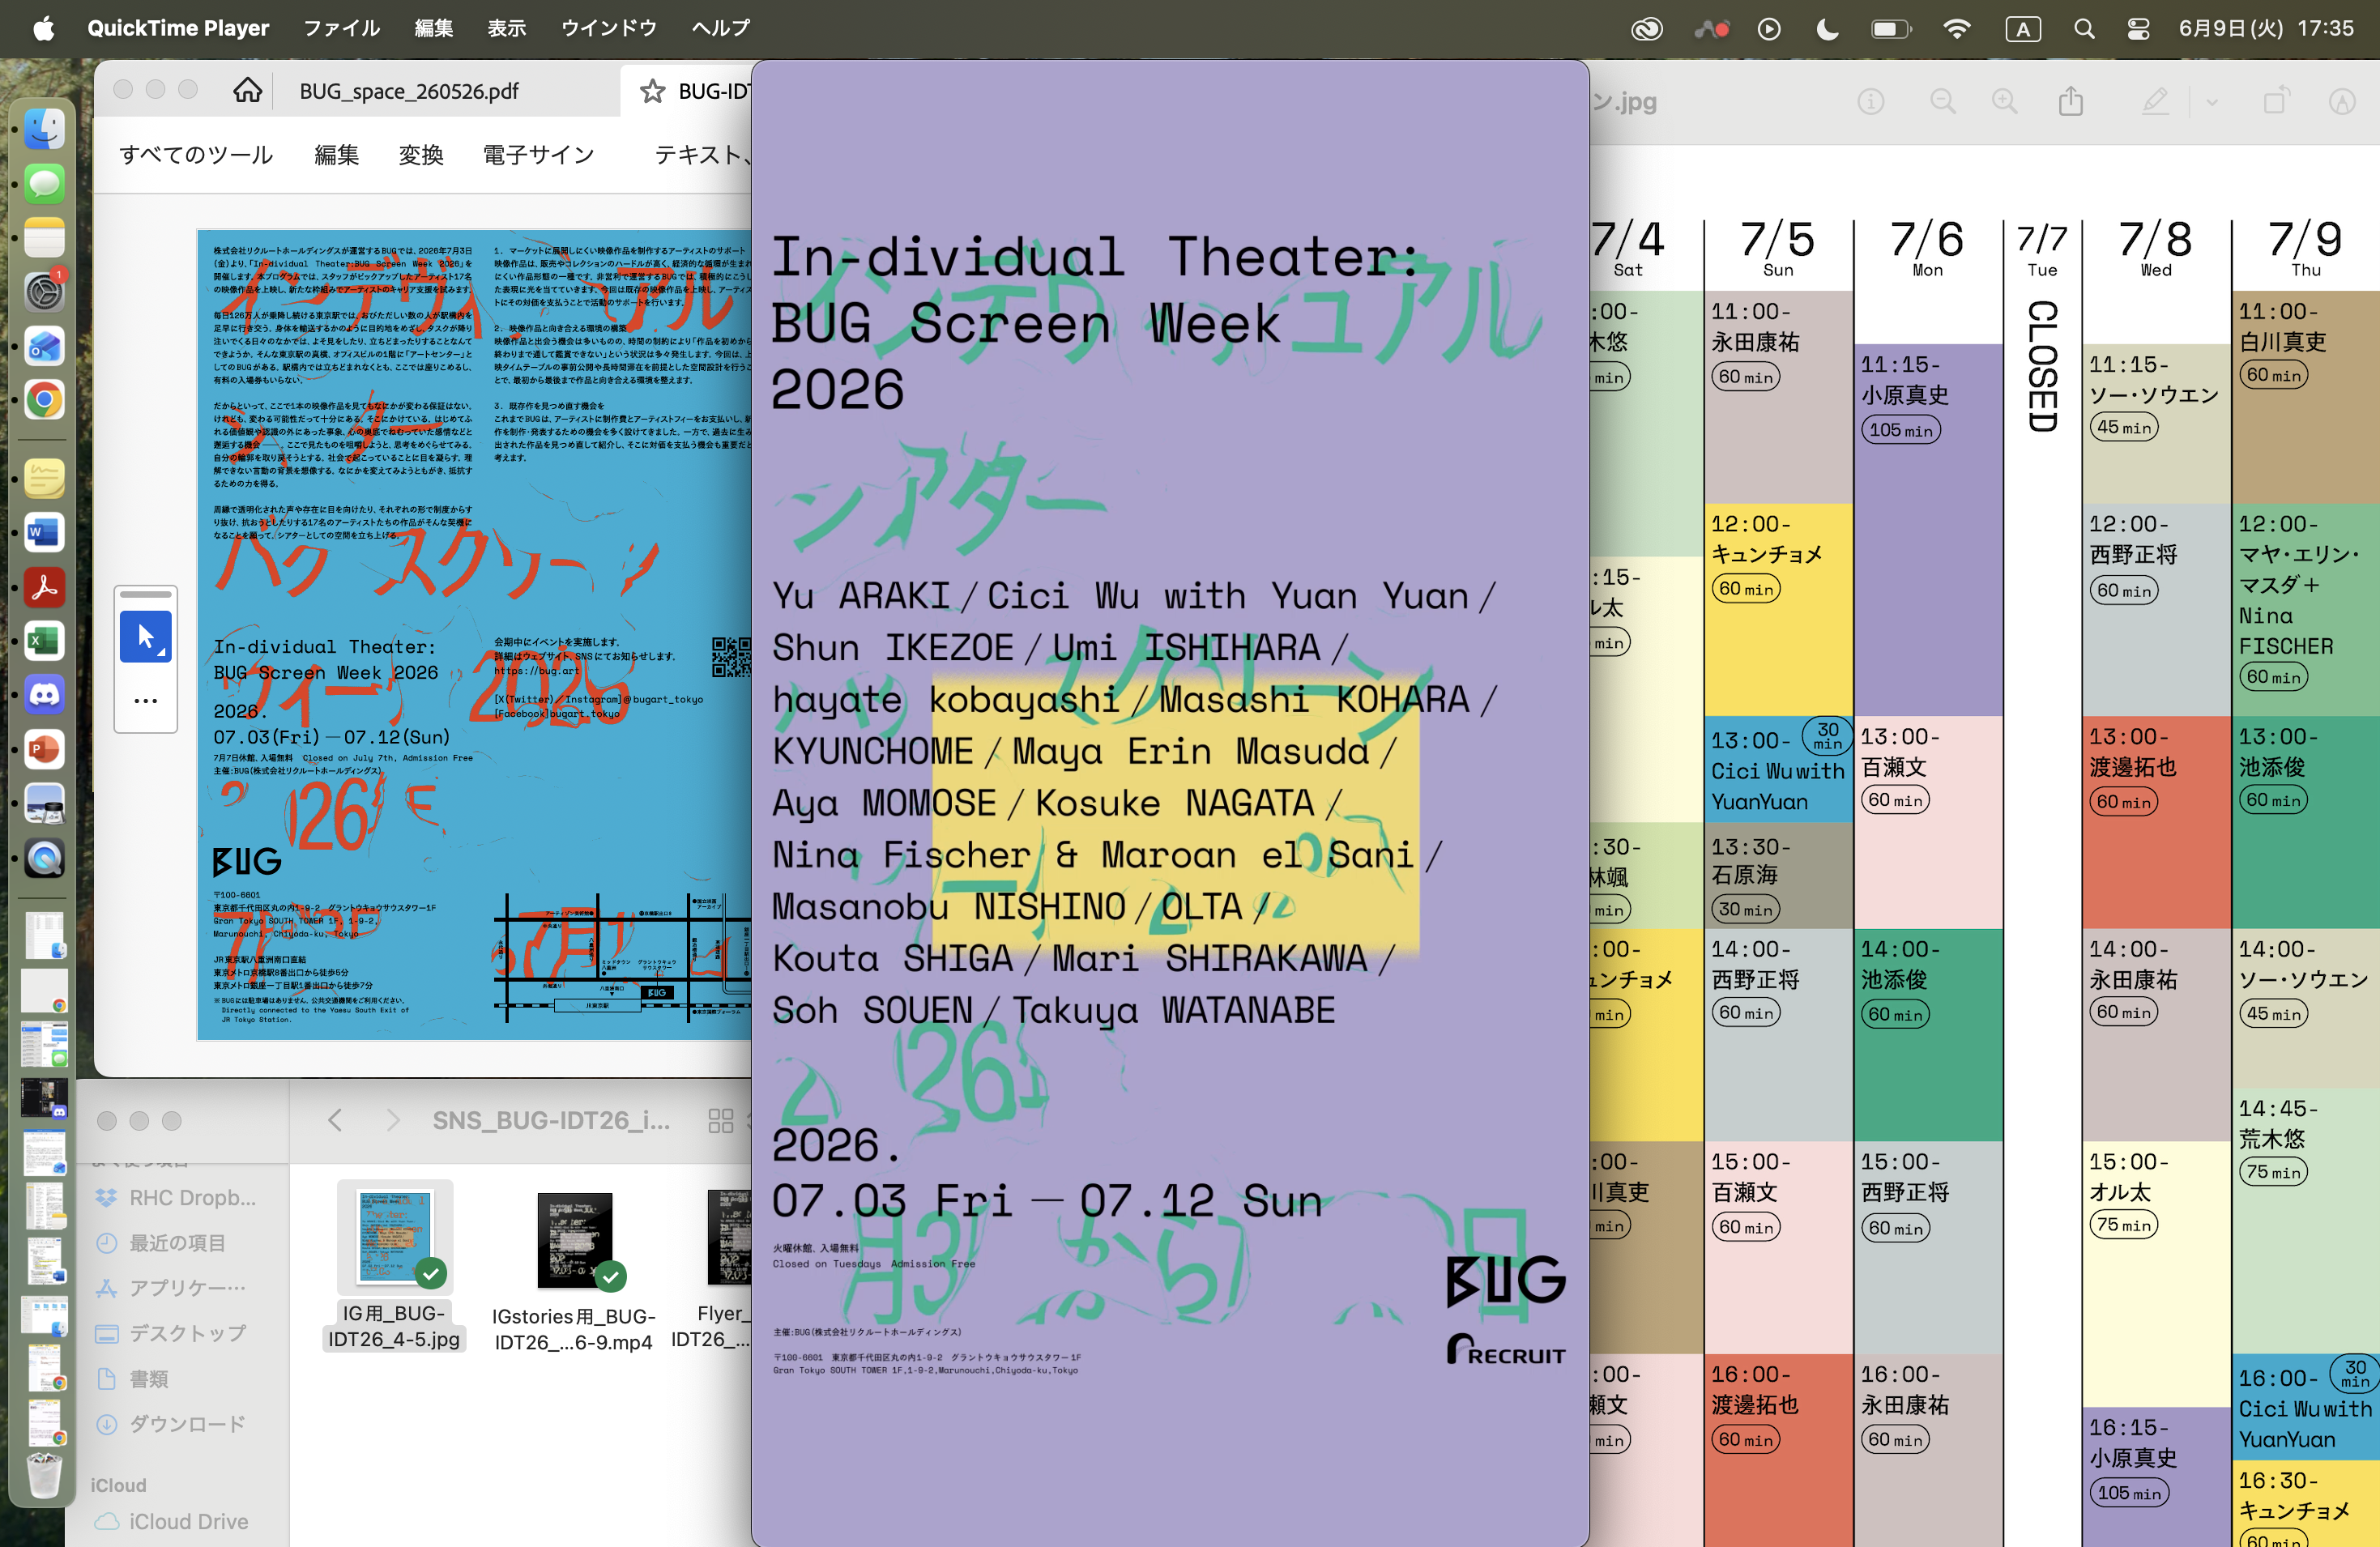The width and height of the screenshot is (2380, 1547).
Task: Click 変換 in the Acrobat toolbar
Action: 421,154
